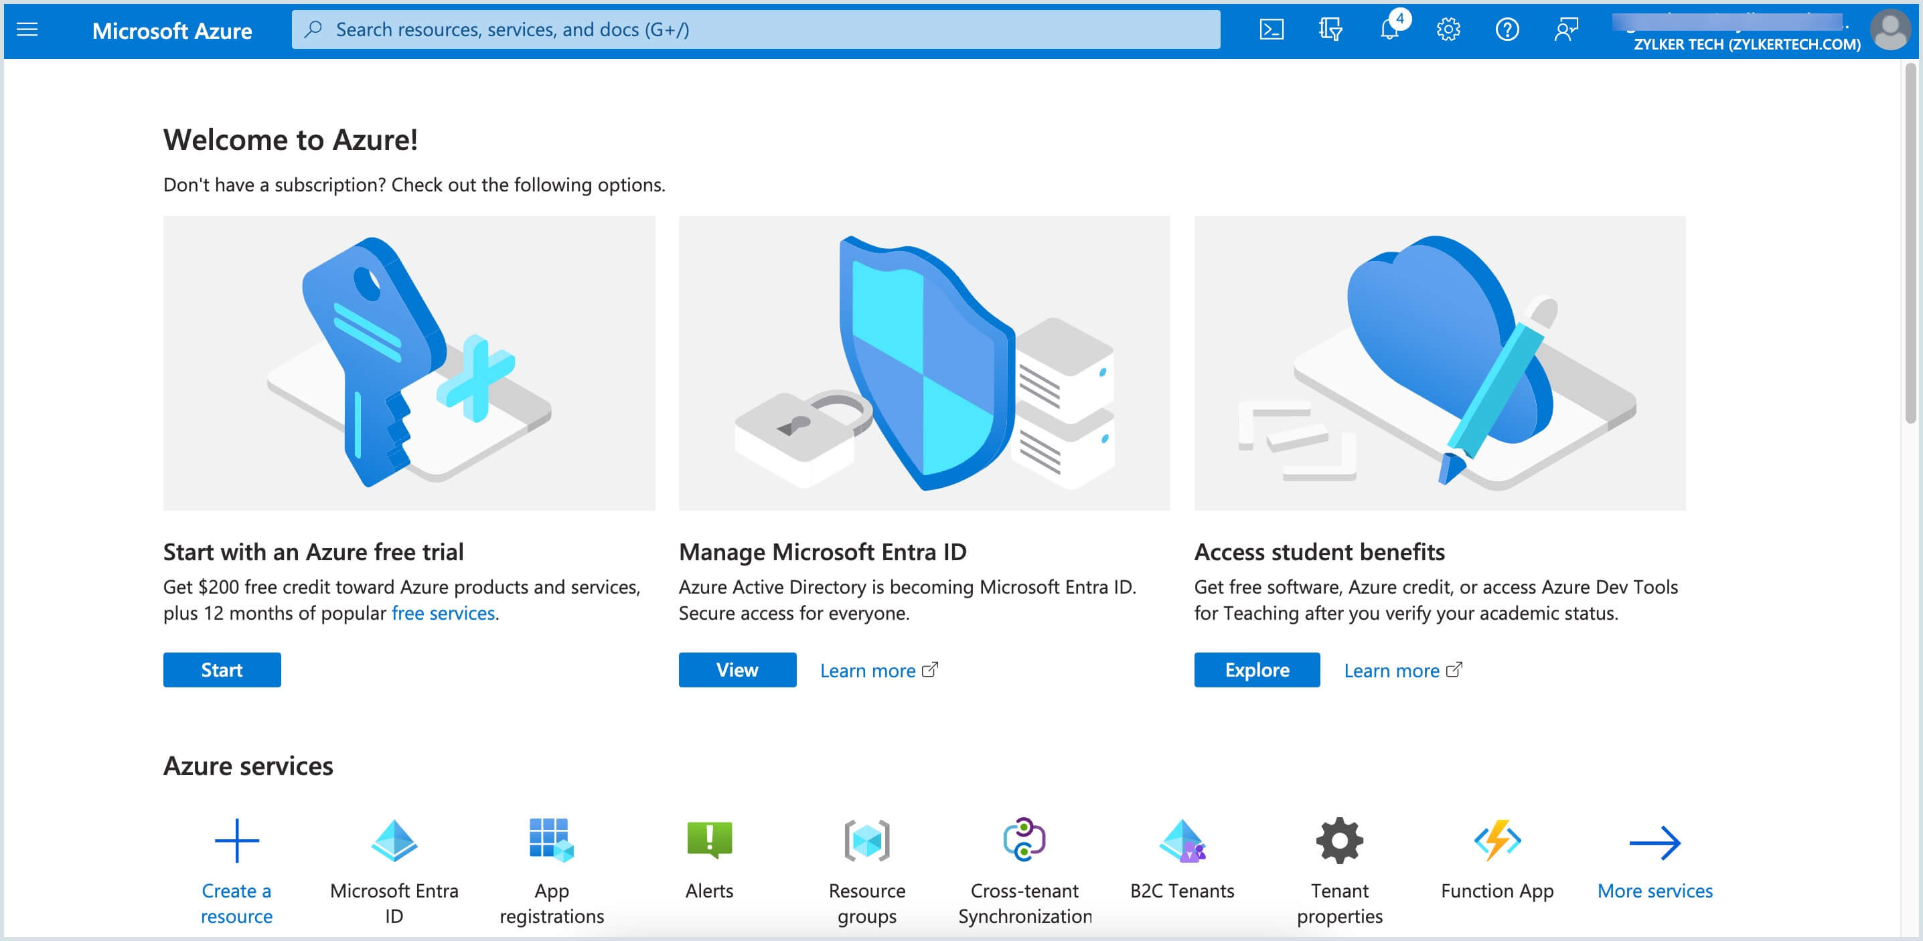The height and width of the screenshot is (941, 1923).
Task: Open the Alerts service icon
Action: [709, 841]
